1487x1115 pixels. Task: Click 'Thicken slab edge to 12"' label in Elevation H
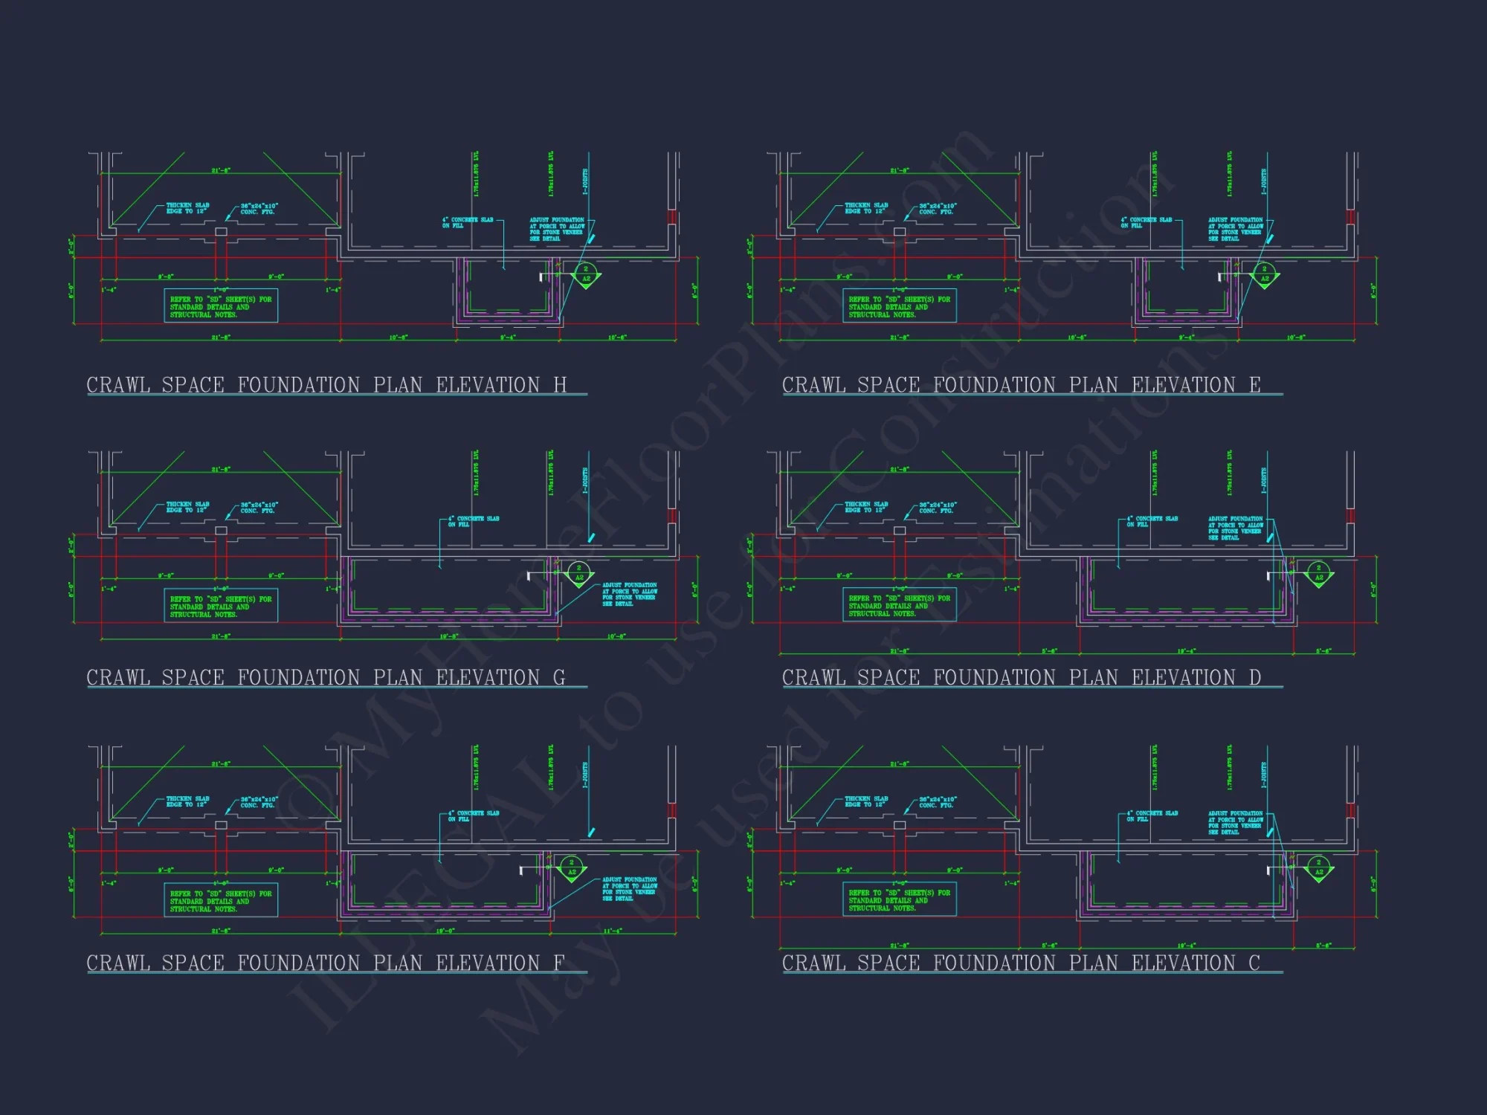click(x=187, y=208)
